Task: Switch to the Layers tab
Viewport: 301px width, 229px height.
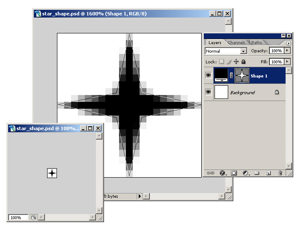Action: point(215,43)
